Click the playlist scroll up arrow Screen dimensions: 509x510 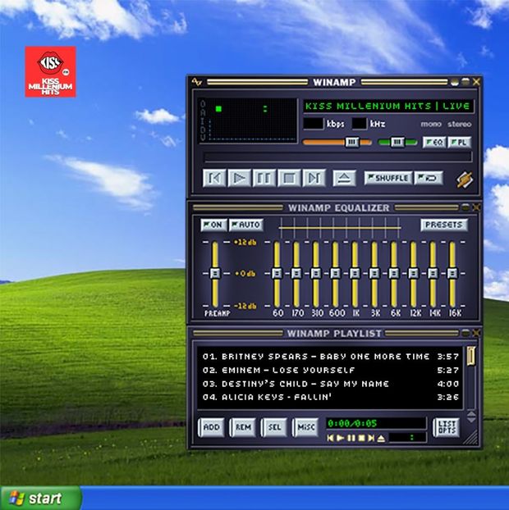[x=471, y=414]
